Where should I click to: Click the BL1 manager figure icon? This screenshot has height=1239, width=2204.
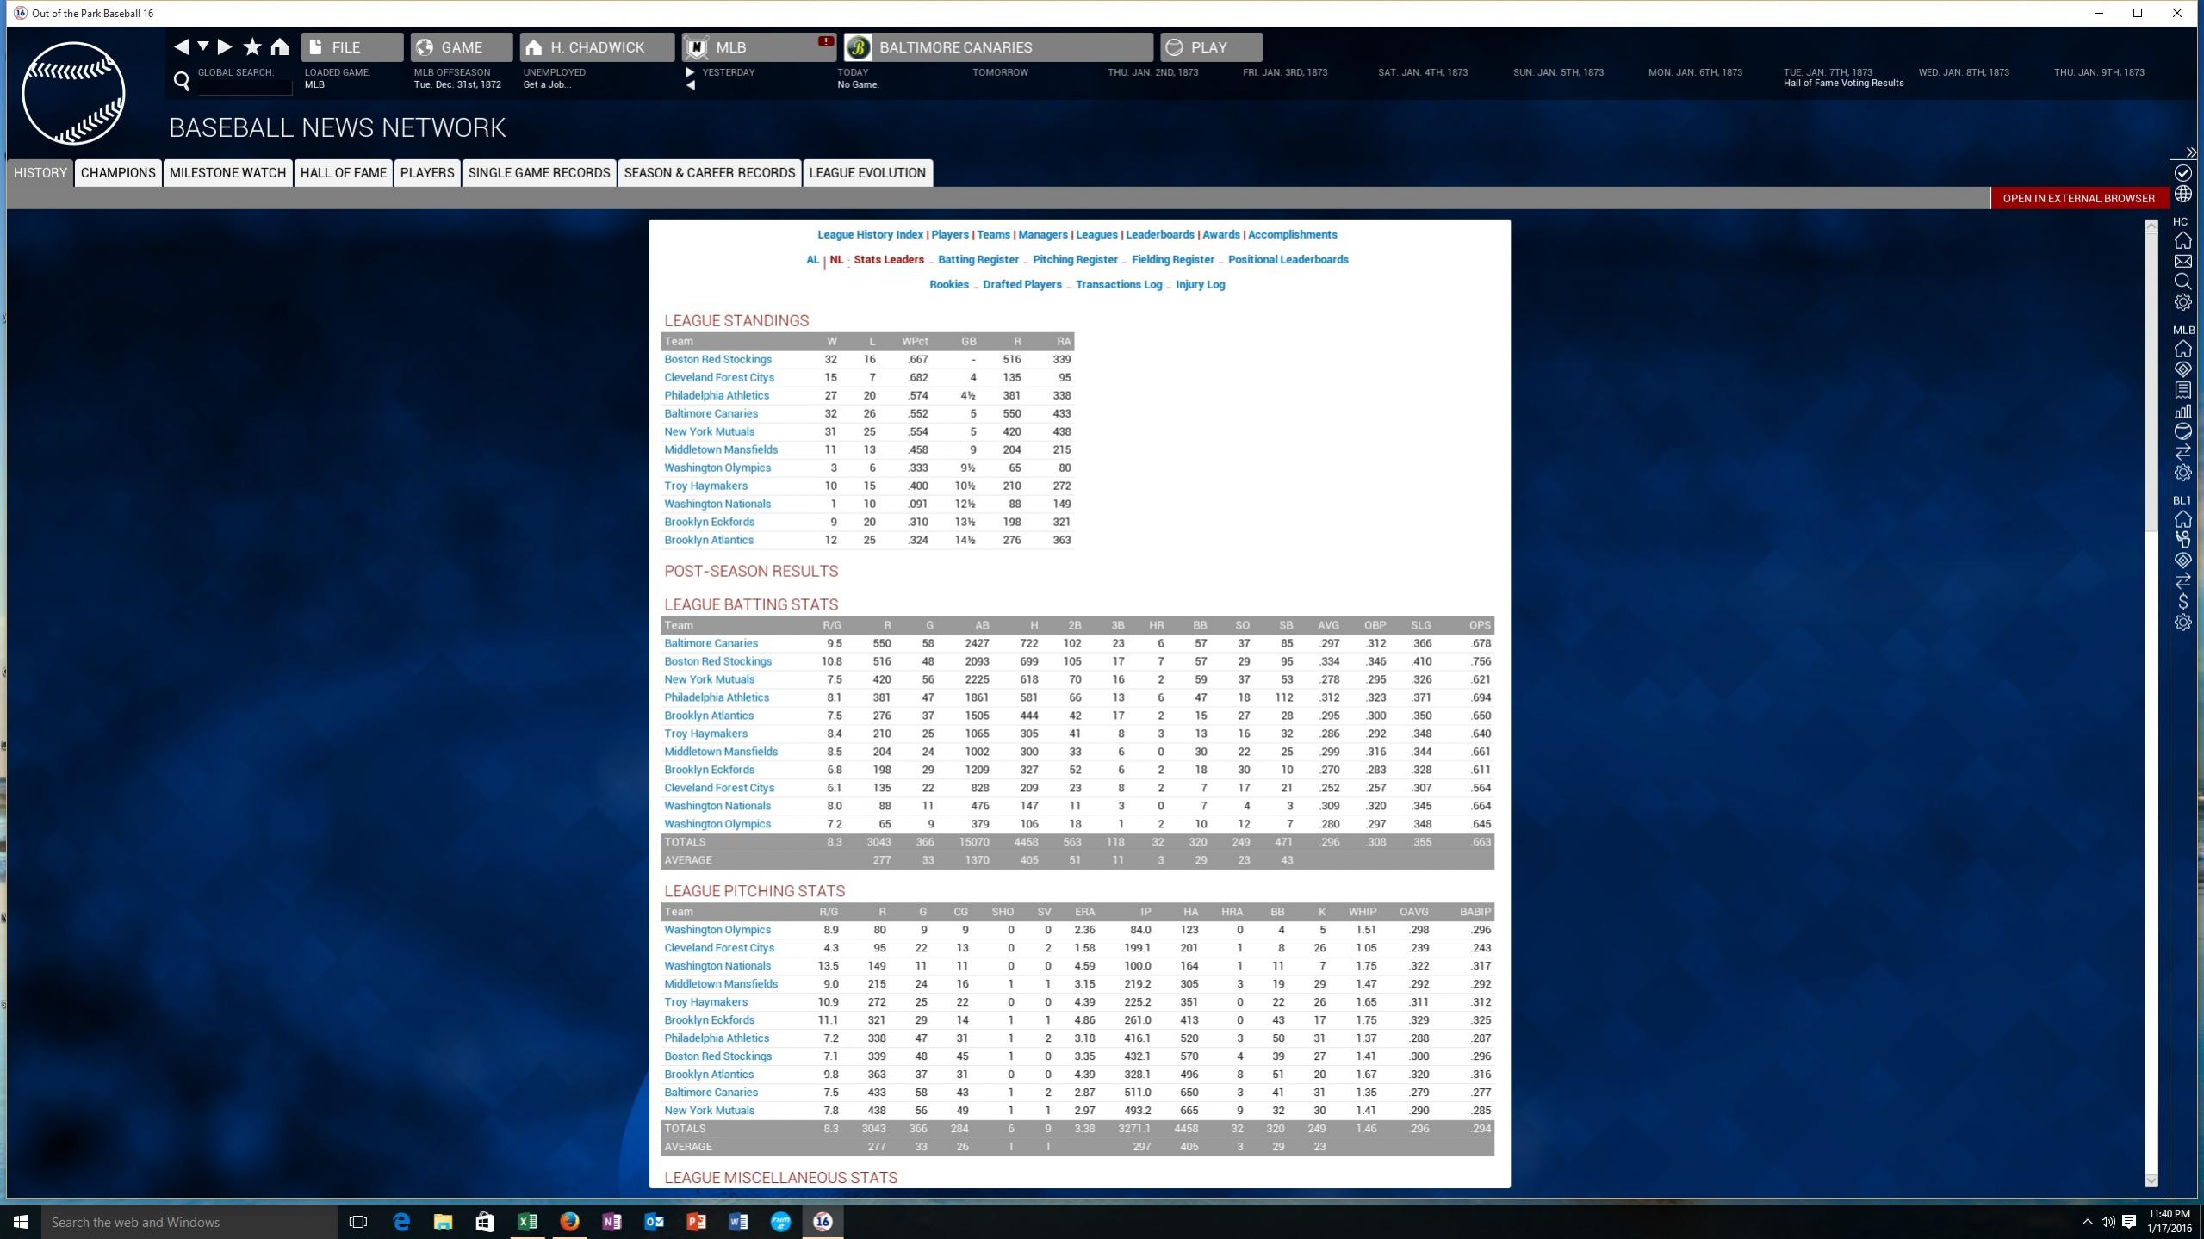[x=2182, y=540]
